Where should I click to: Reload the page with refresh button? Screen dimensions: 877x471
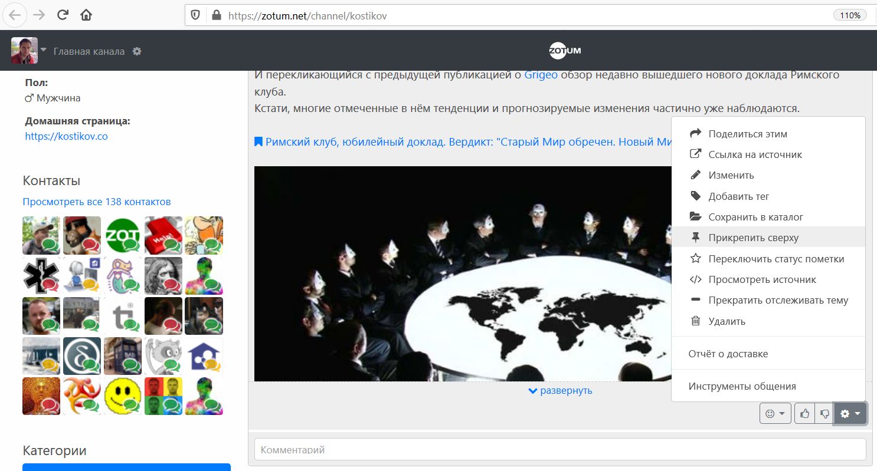[x=63, y=15]
